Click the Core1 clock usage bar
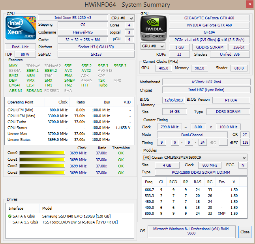 click(x=42, y=160)
